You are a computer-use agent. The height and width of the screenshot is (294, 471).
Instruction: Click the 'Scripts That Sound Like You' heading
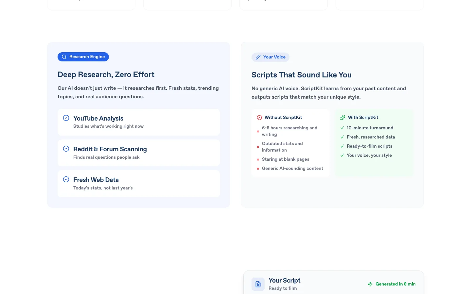(x=302, y=75)
